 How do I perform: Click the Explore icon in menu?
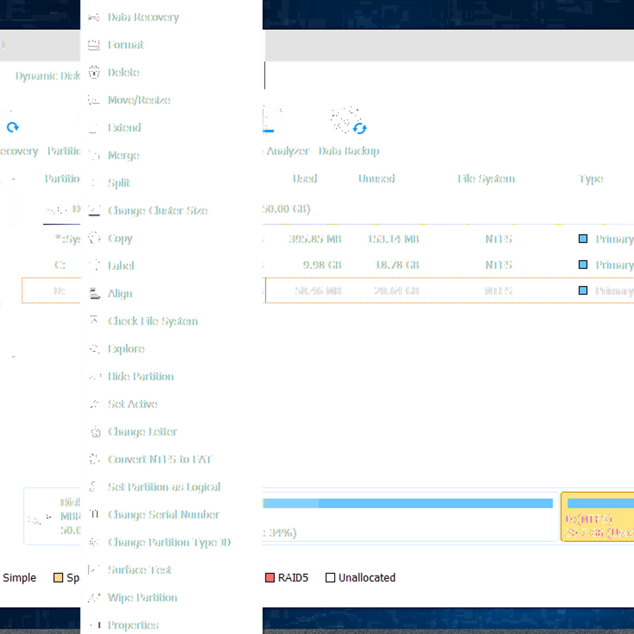(x=94, y=349)
